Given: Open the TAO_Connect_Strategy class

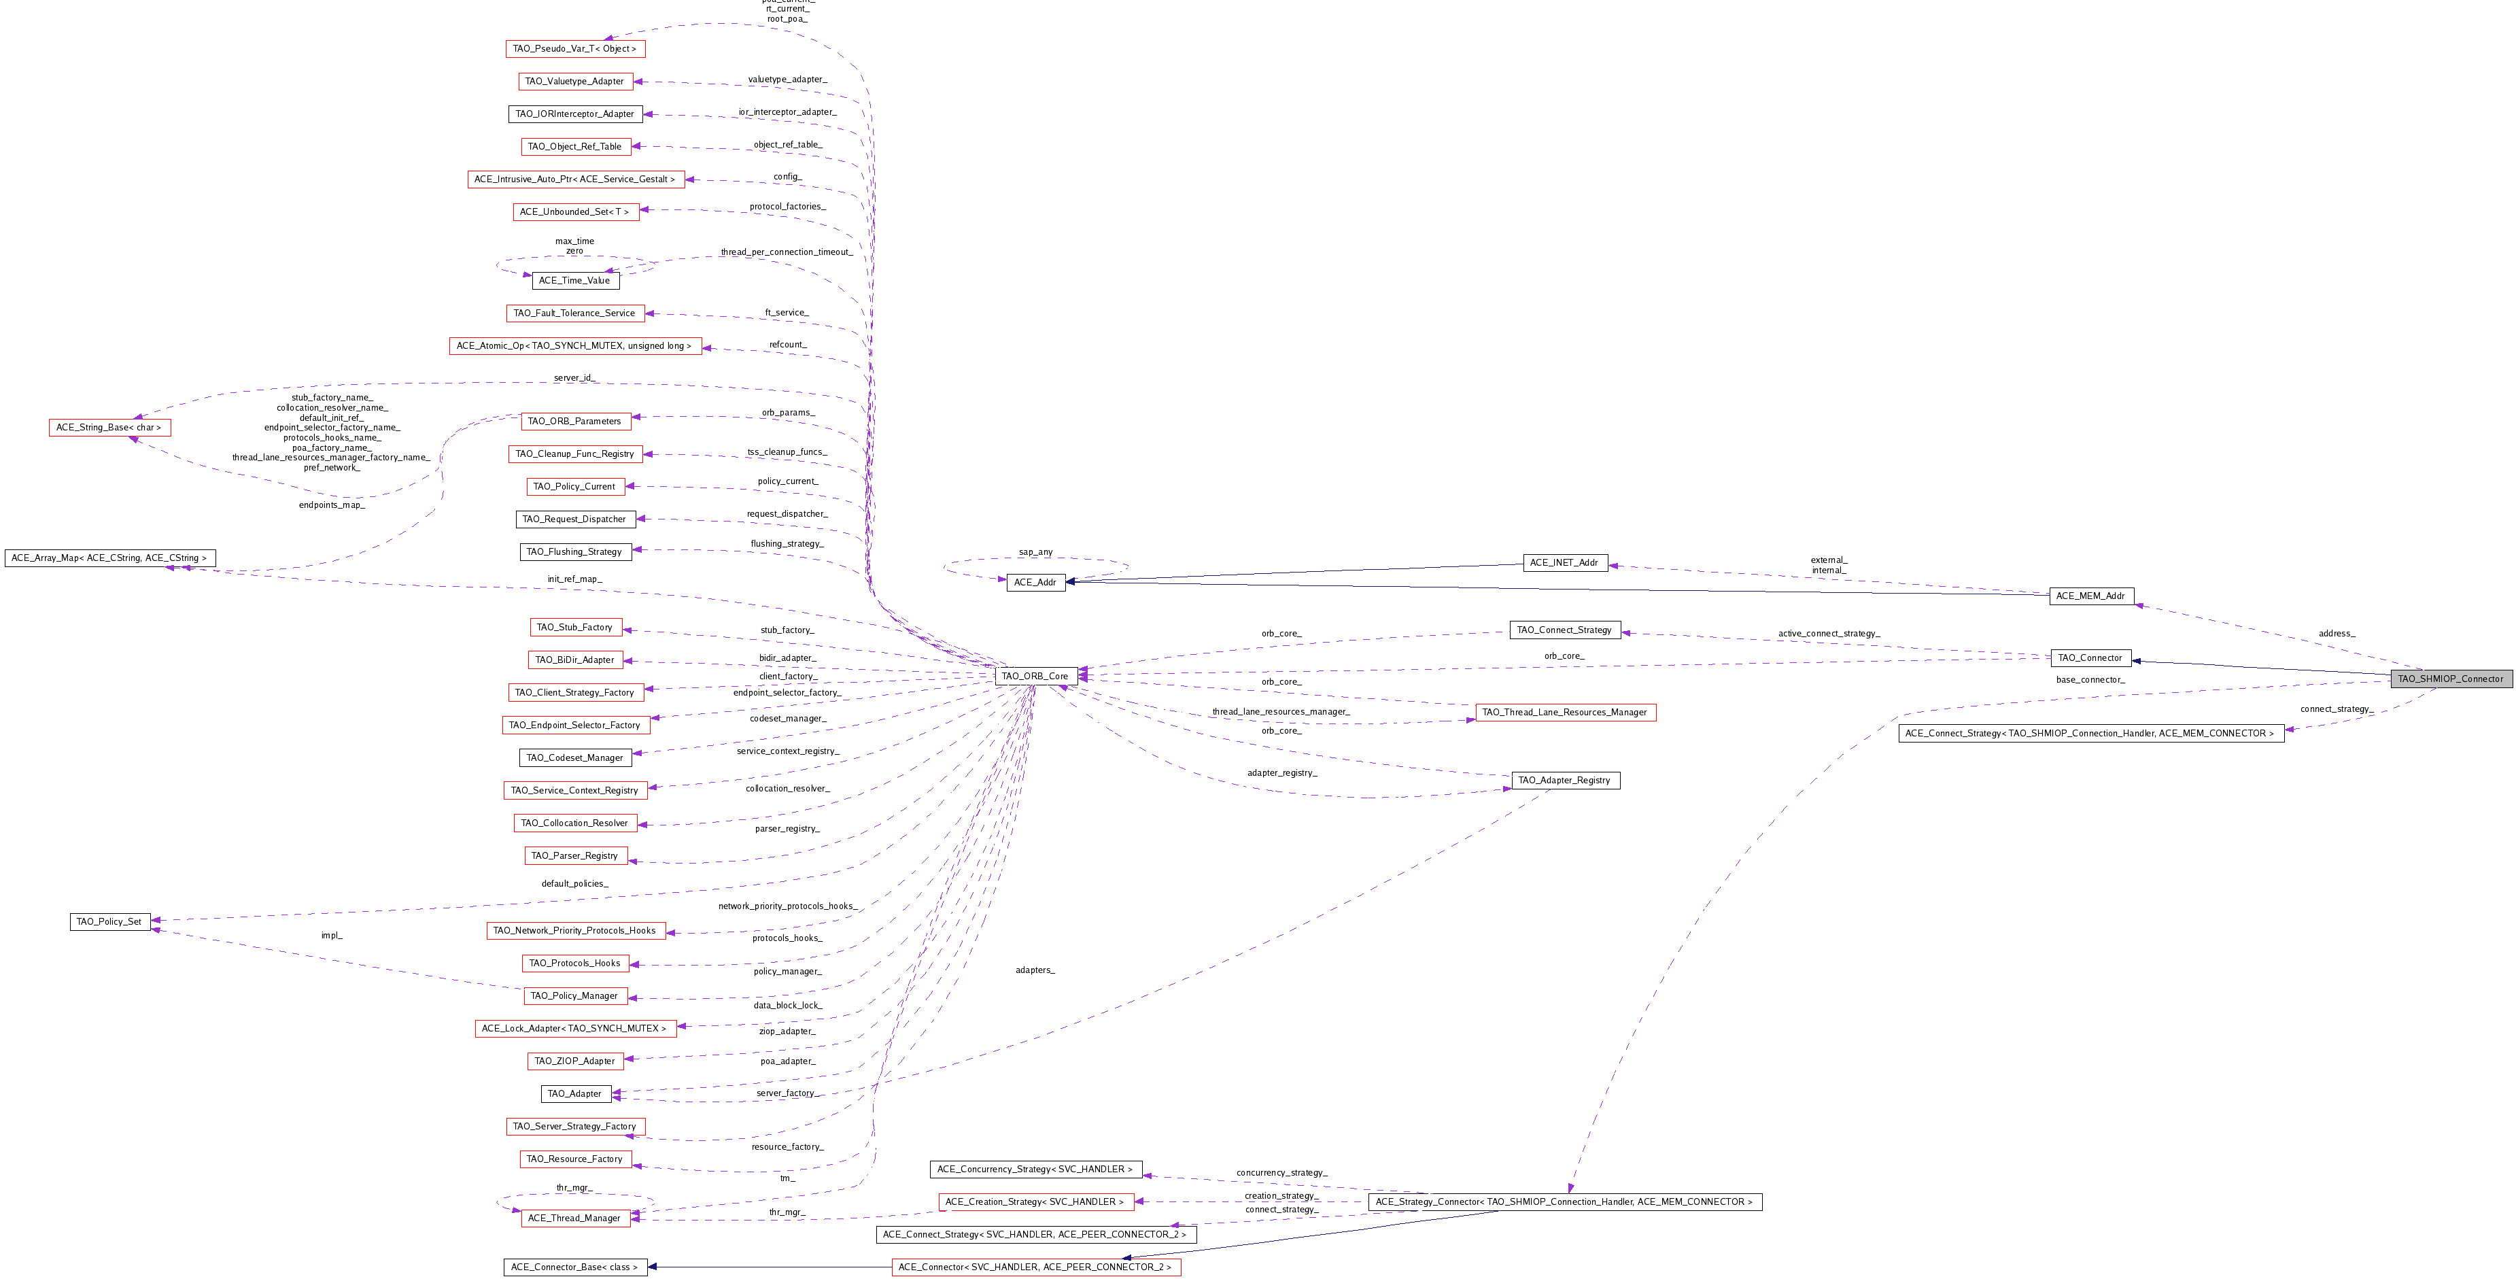Looking at the screenshot, I should [1565, 630].
